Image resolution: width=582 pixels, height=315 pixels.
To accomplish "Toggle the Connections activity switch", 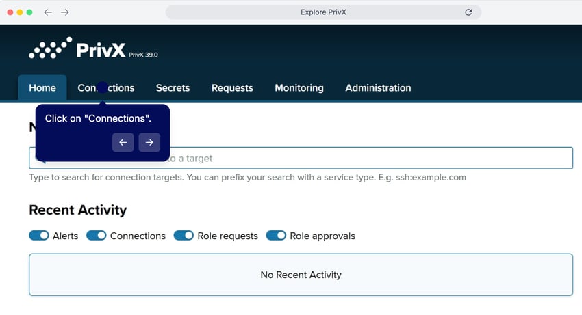I will 97,236.
